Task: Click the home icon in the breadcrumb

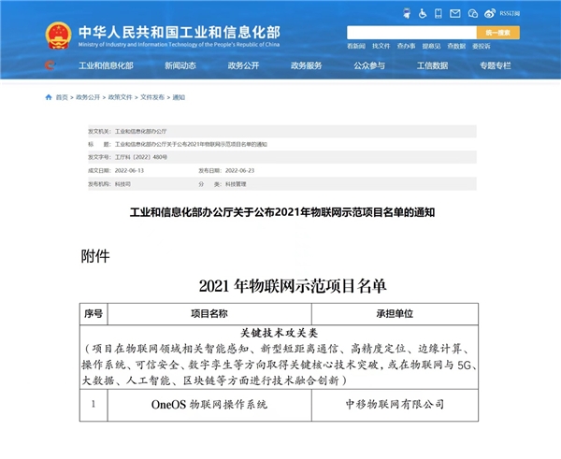Action: (x=49, y=97)
